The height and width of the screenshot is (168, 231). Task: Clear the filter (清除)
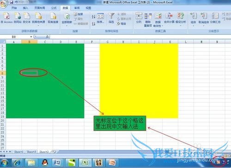122,14
